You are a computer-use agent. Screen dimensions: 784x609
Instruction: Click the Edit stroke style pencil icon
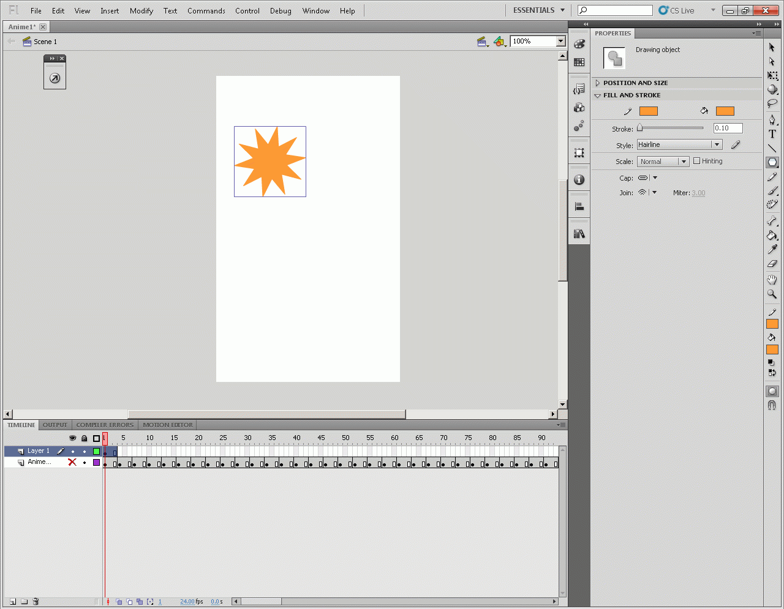coord(736,144)
